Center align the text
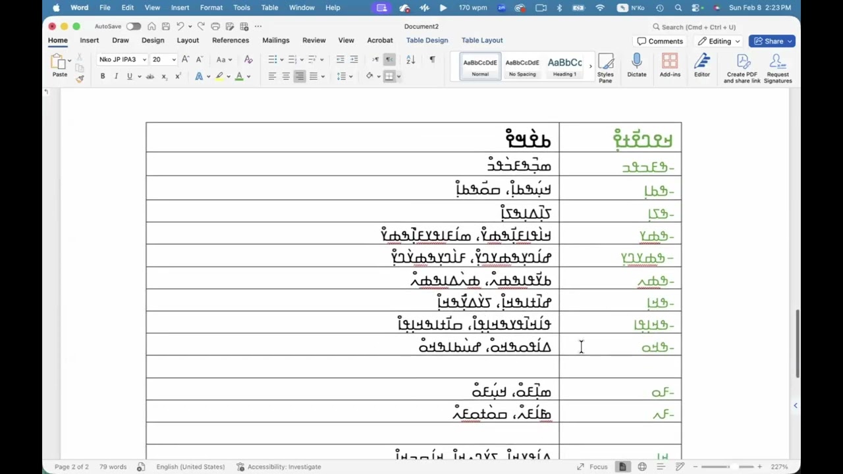 click(286, 76)
